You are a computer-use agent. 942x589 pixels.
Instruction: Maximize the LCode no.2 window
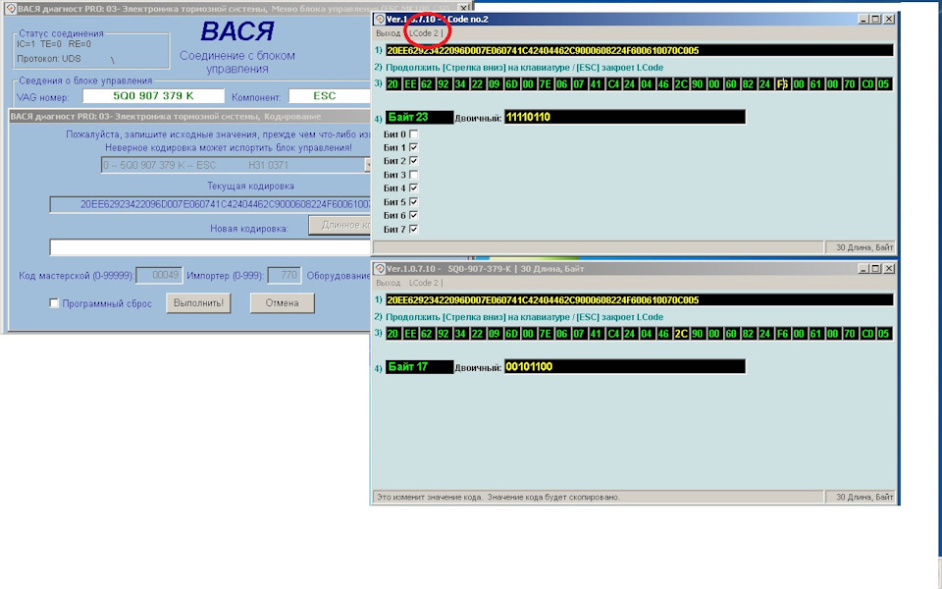(876, 20)
